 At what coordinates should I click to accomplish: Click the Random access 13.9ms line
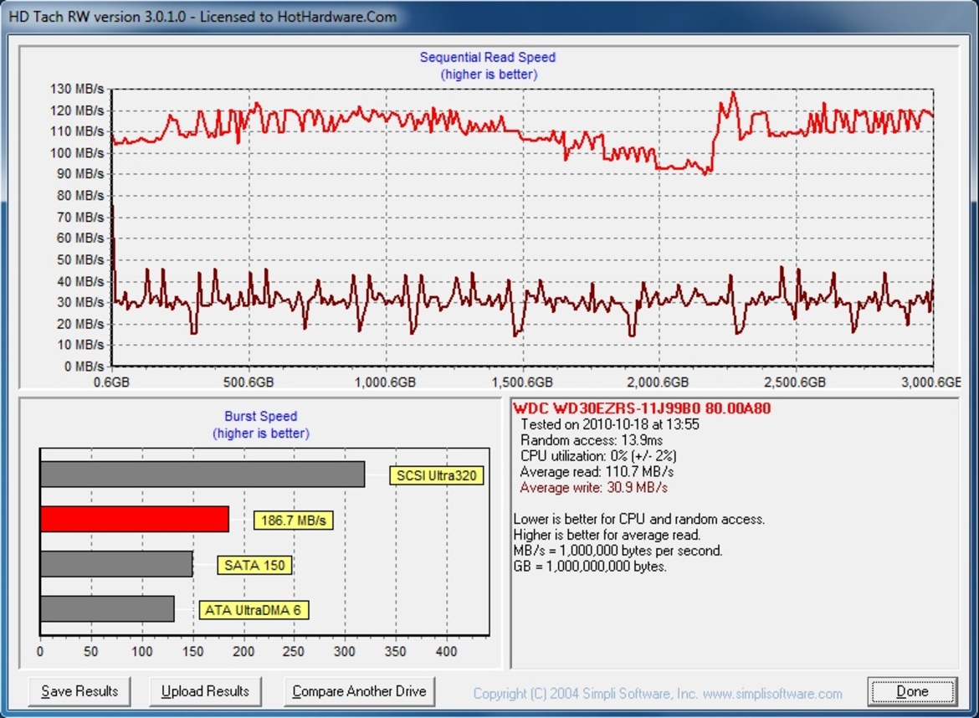pyautogui.click(x=592, y=440)
